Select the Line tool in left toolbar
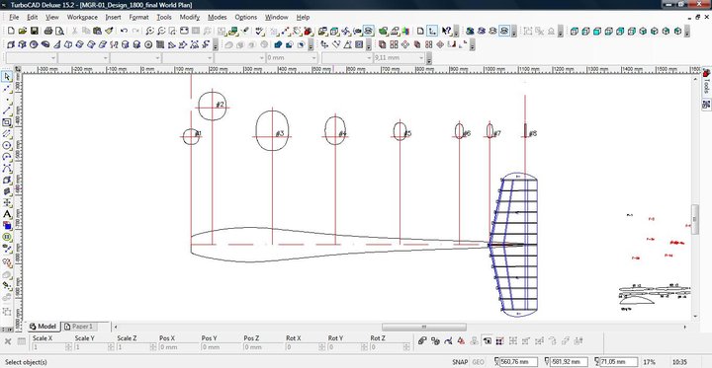Screen dimensions: 712x368 [7, 111]
